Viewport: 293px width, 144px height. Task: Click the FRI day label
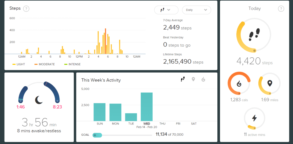click(x=178, y=124)
